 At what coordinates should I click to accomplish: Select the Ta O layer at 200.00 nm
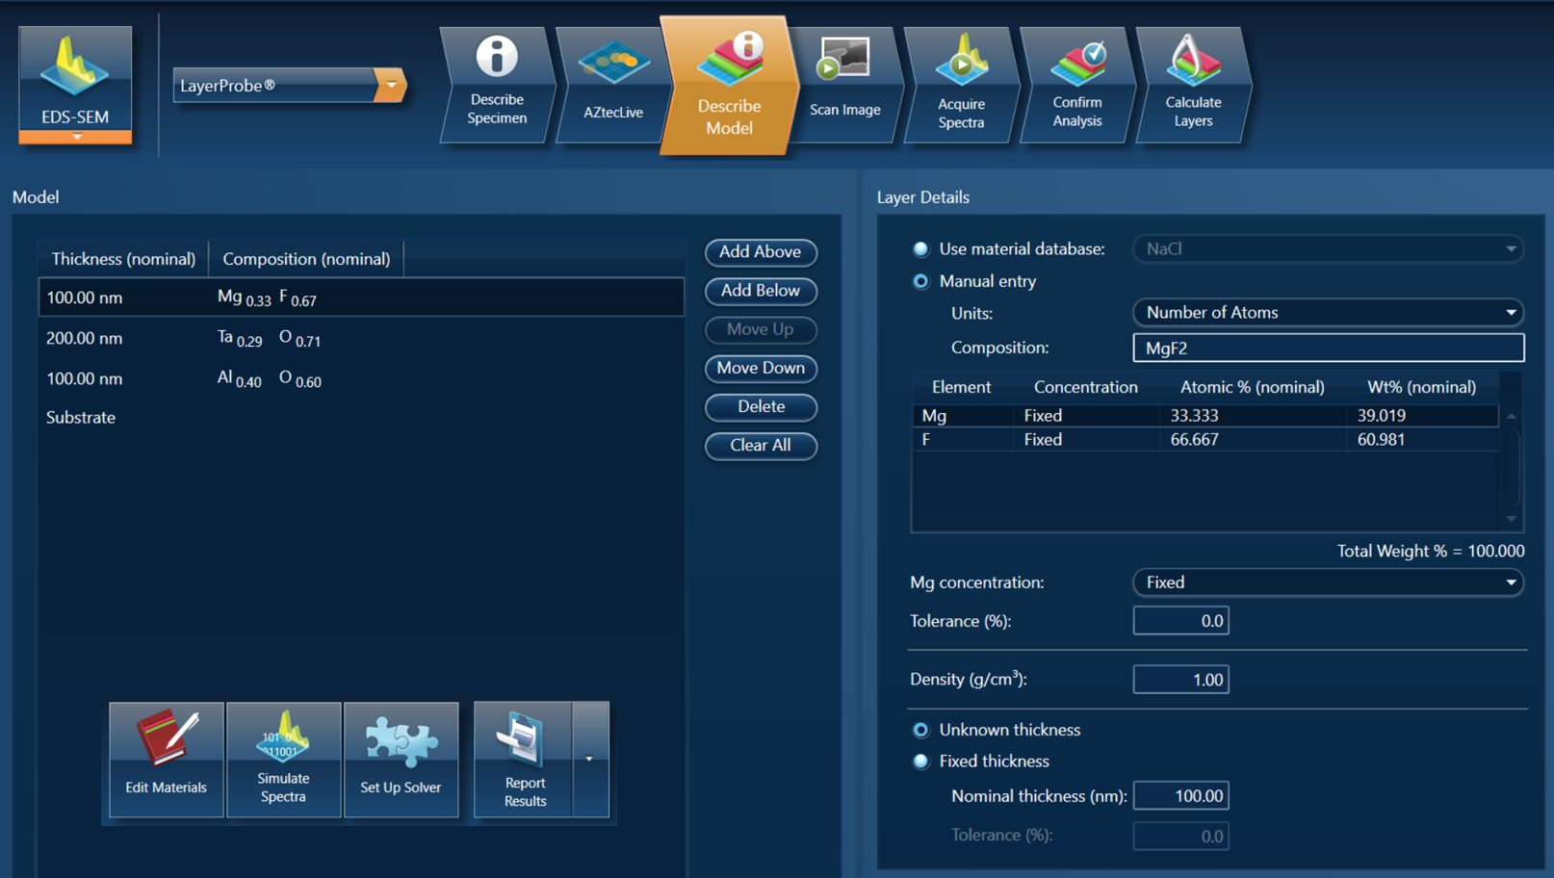tap(361, 338)
